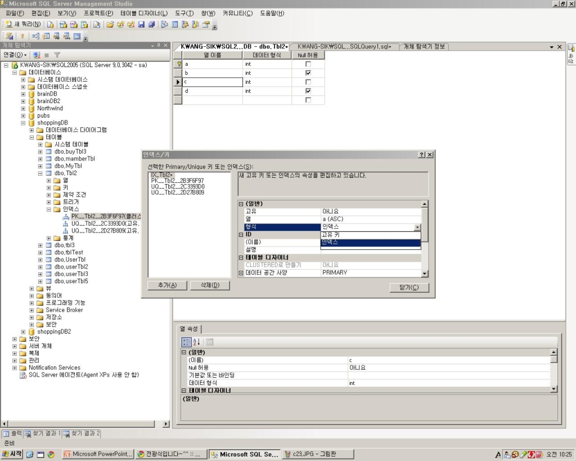576x461 pixels.
Task: Uncheck Null allowed checkbox for column b
Action: (x=308, y=73)
